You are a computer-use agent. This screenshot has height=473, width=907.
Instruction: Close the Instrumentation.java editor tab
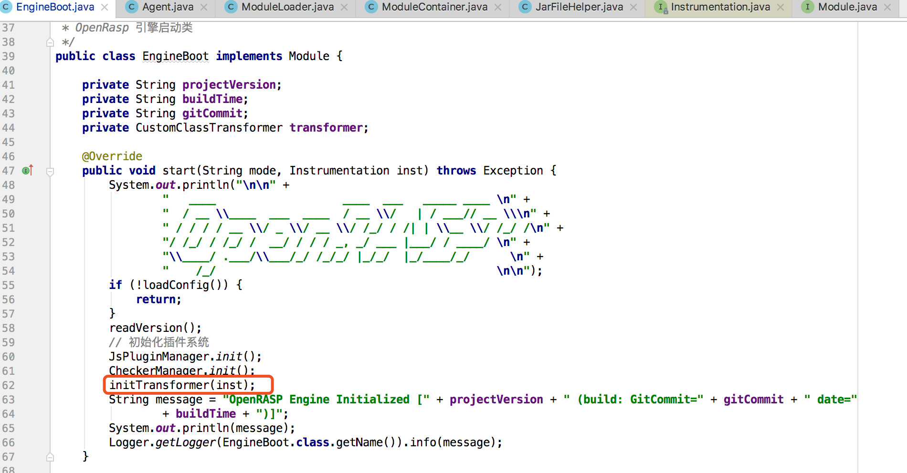click(x=780, y=7)
